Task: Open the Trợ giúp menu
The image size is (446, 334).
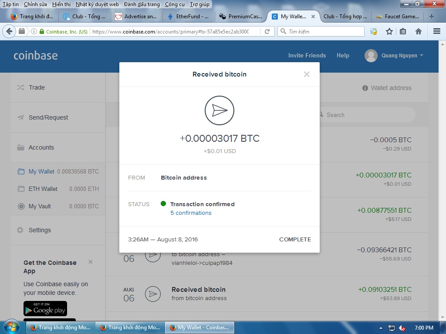Action: pyautogui.click(x=199, y=4)
